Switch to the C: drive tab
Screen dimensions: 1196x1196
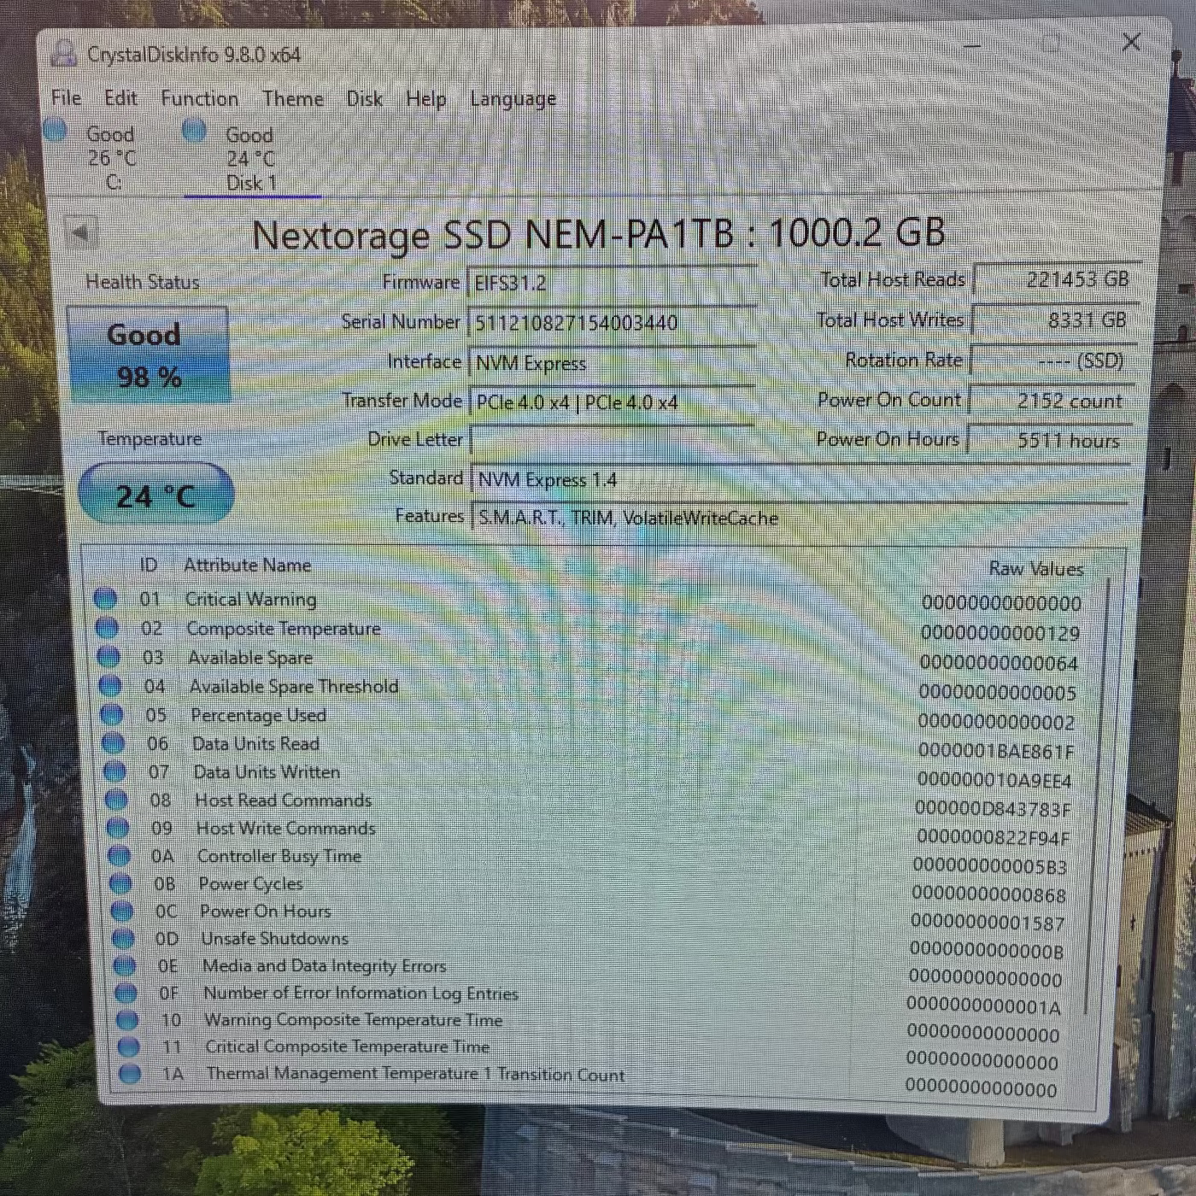[x=111, y=158]
